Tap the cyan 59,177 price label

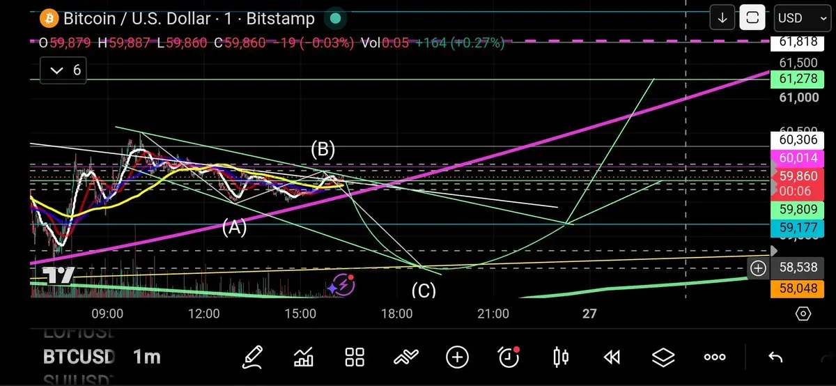coord(798,227)
